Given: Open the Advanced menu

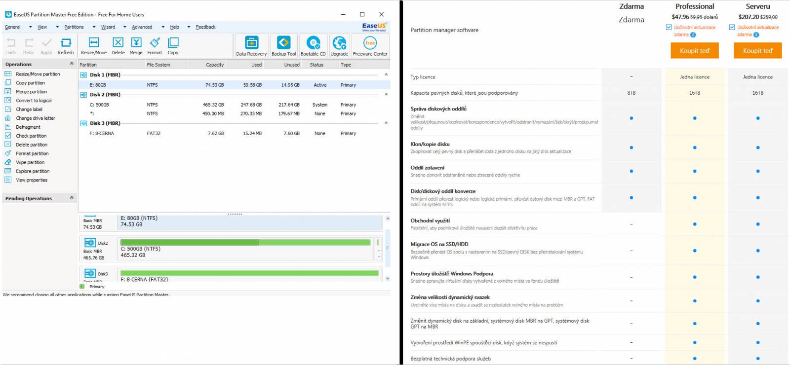Looking at the screenshot, I should click(x=142, y=27).
